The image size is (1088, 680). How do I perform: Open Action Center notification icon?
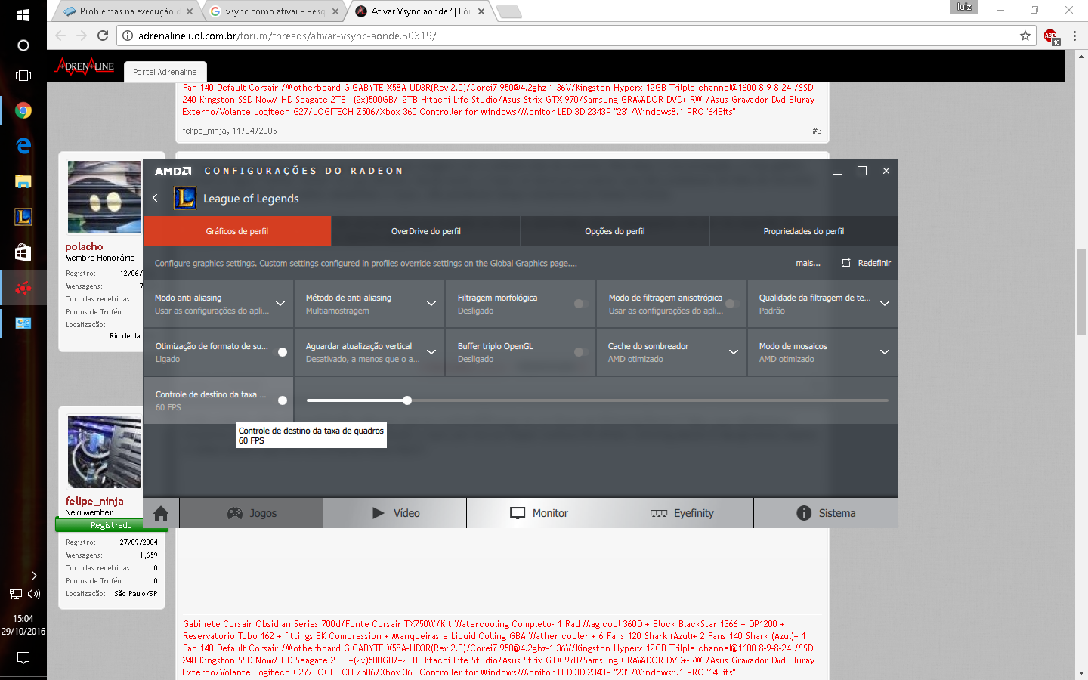(x=23, y=658)
